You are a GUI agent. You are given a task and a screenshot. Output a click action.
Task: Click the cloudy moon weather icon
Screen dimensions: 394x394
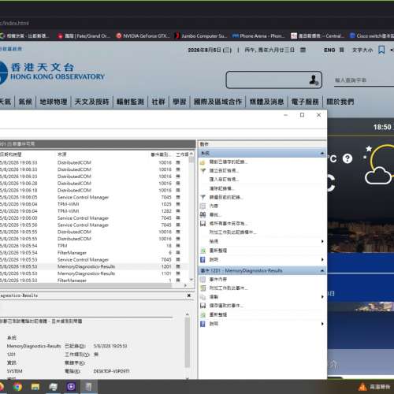[x=380, y=164]
